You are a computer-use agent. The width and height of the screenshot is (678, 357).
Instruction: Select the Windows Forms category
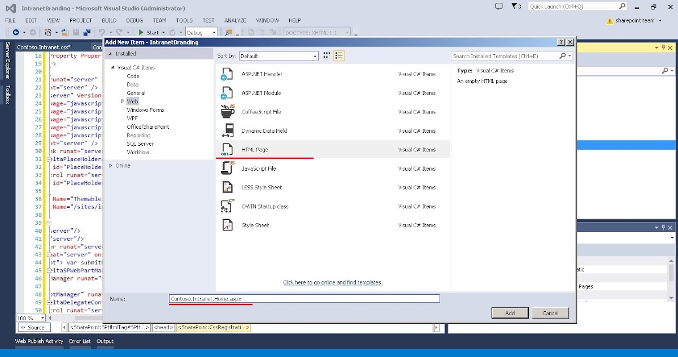tap(145, 110)
